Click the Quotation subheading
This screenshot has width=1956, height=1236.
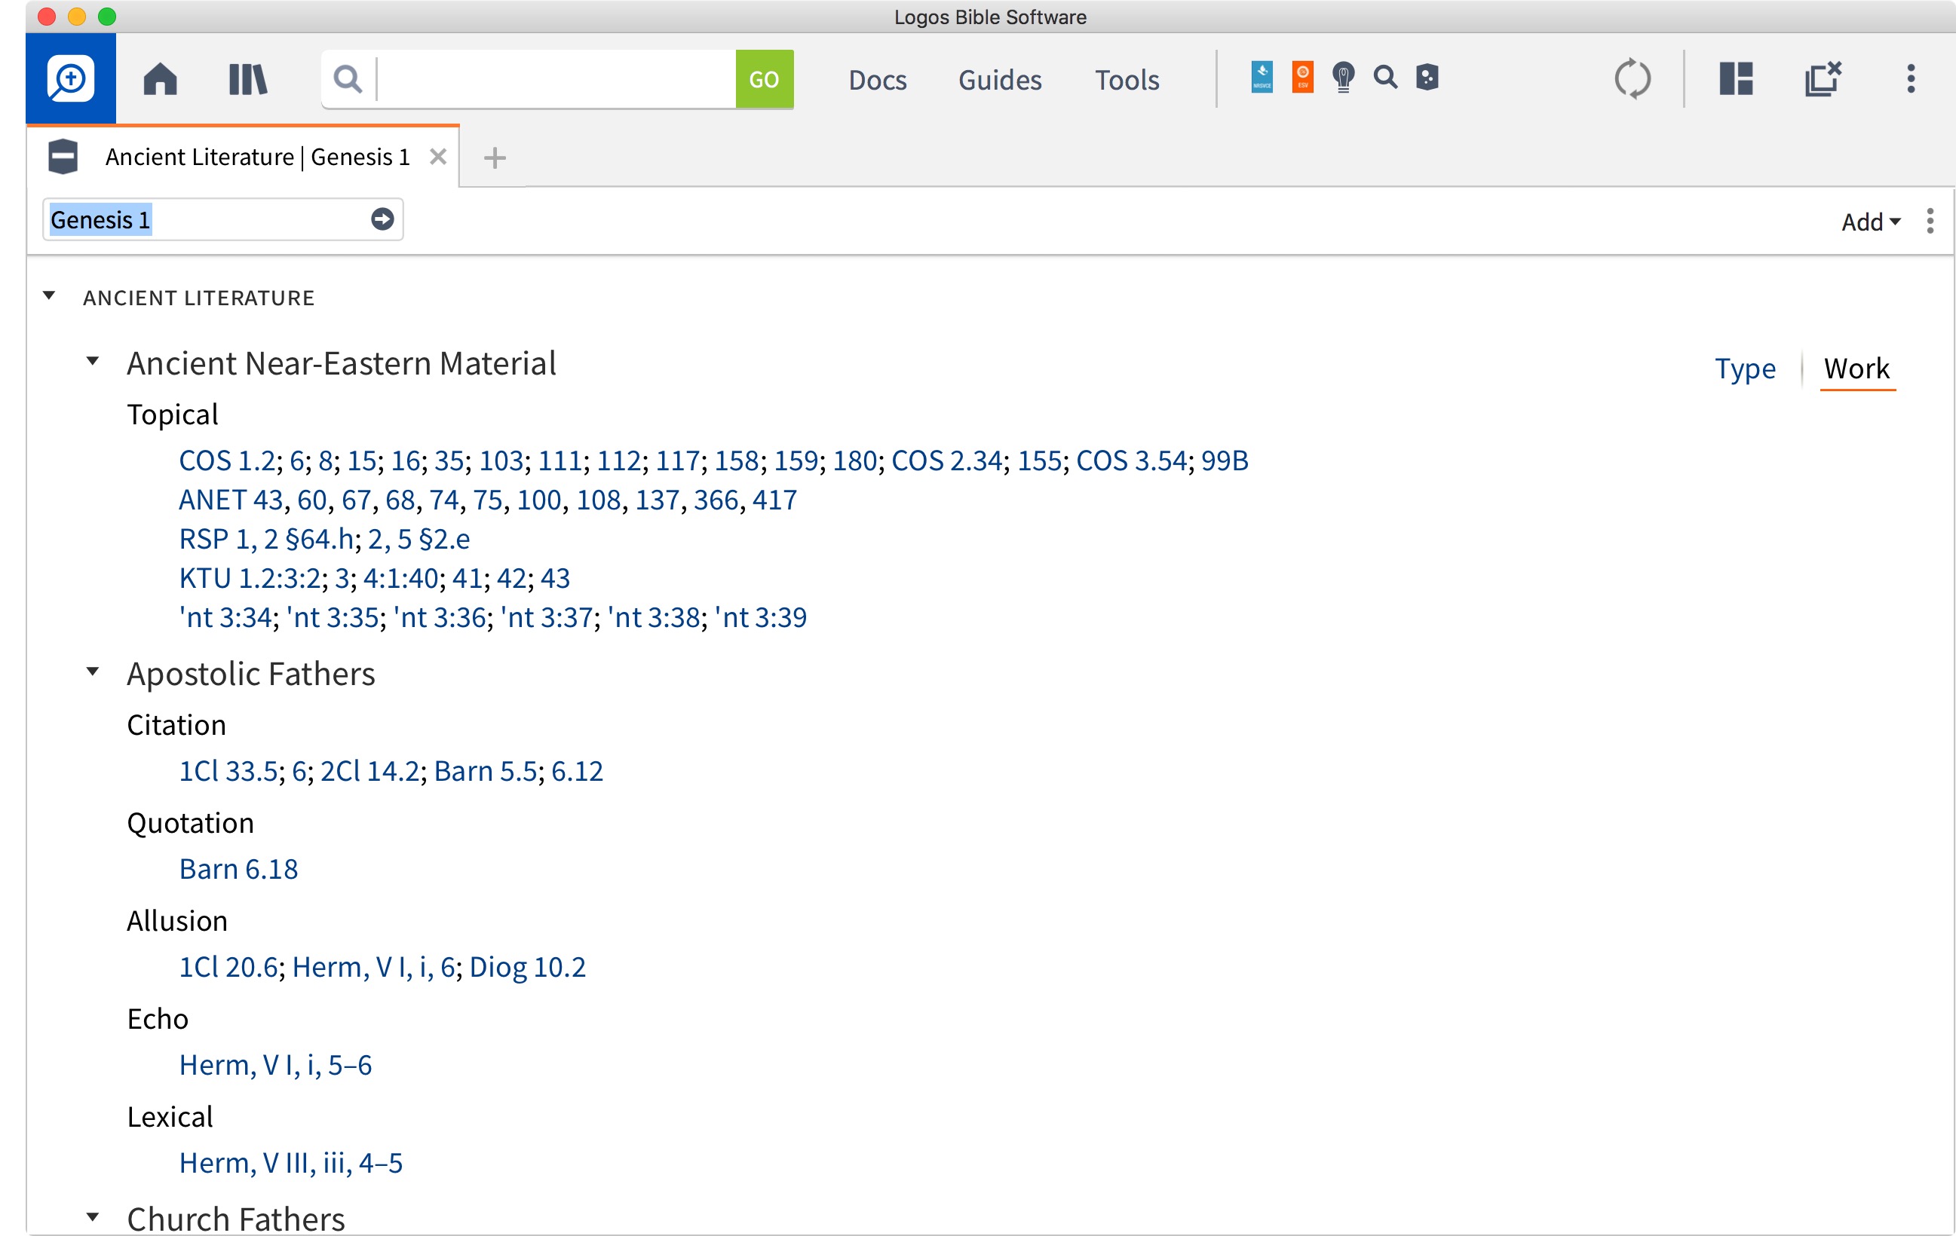190,823
